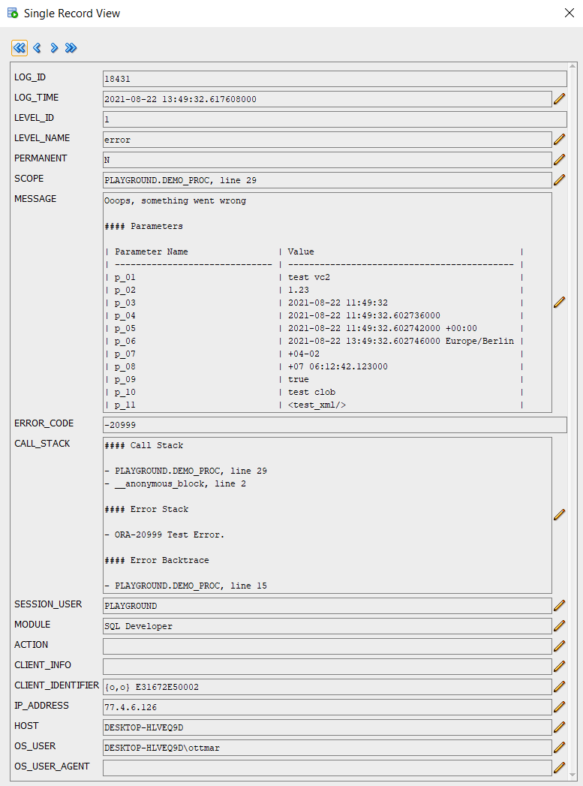Edit the SESSION_USER value

(x=560, y=605)
